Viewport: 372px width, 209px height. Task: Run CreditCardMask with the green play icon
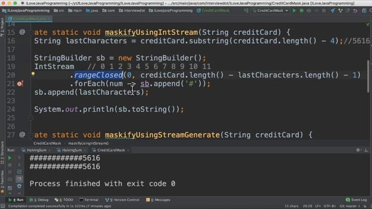[294, 10]
